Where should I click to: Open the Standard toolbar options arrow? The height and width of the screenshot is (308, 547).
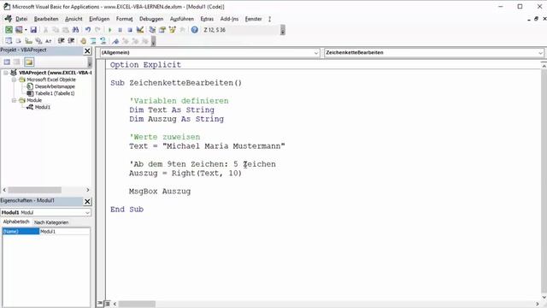click(x=283, y=31)
